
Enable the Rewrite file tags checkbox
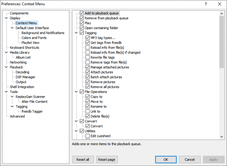pos(88,57)
